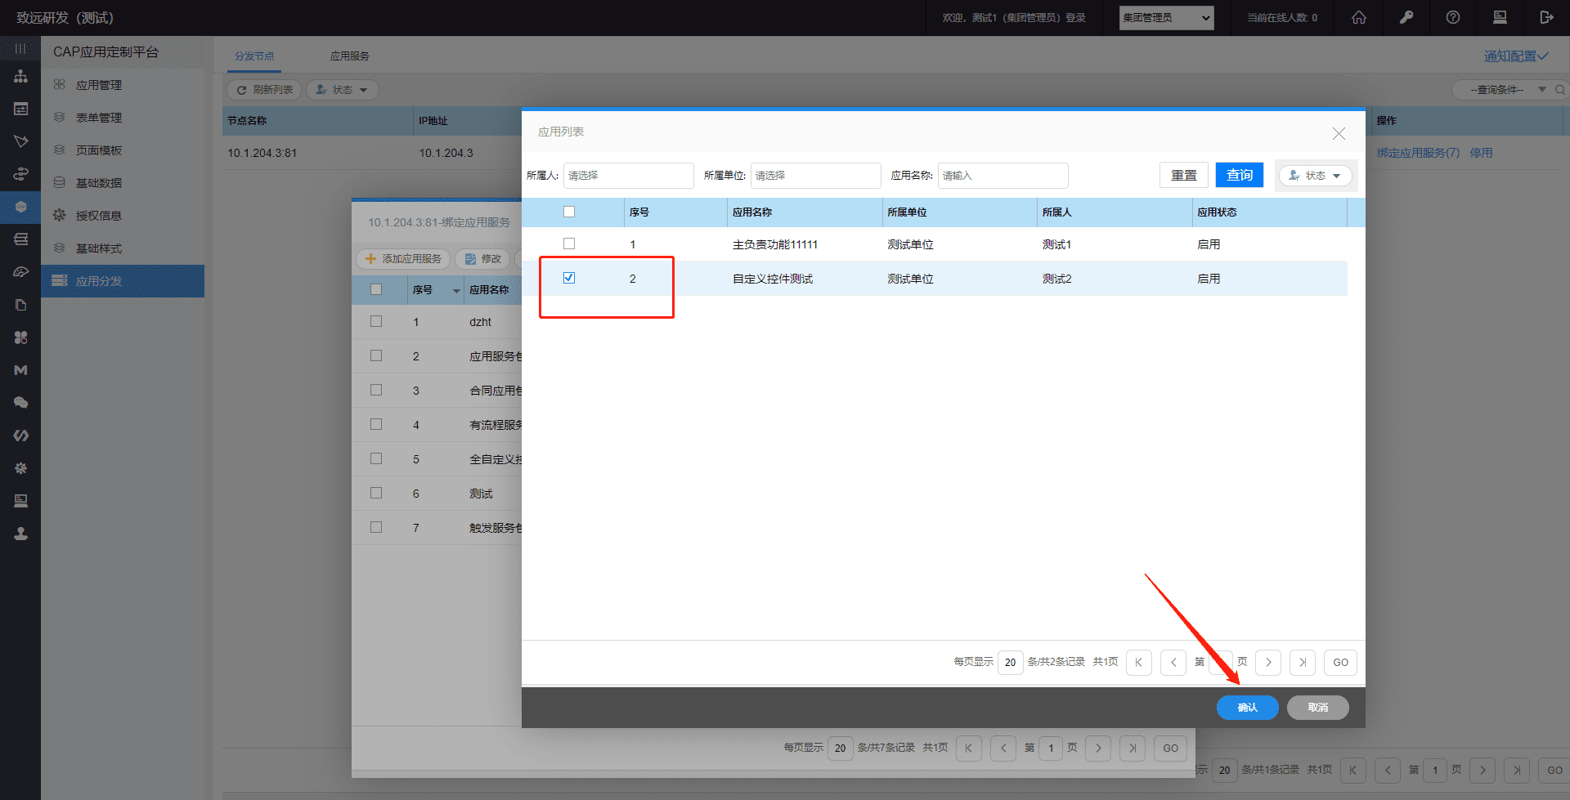Open the stacked layers icon in left rail
The height and width of the screenshot is (800, 1570).
pos(20,239)
